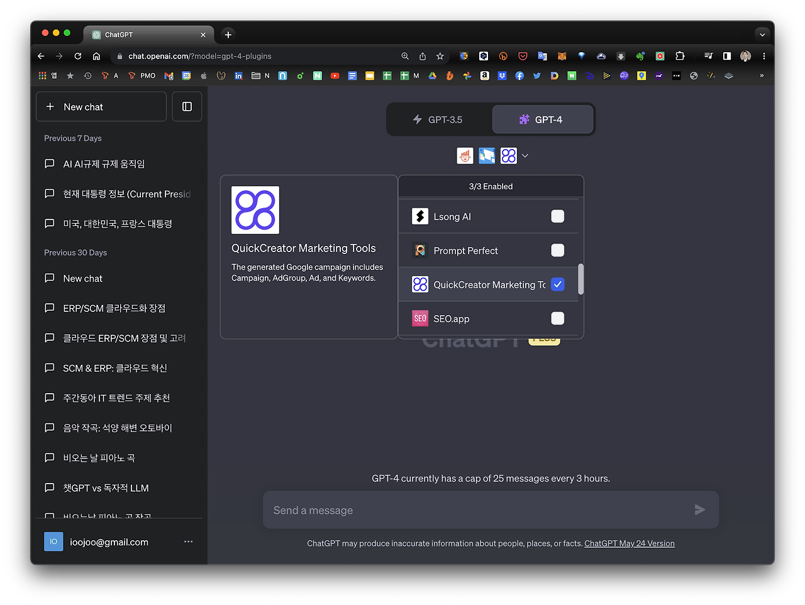The height and width of the screenshot is (605, 805).
Task: Click the plugin list scrollbar thumb
Action: [x=580, y=279]
